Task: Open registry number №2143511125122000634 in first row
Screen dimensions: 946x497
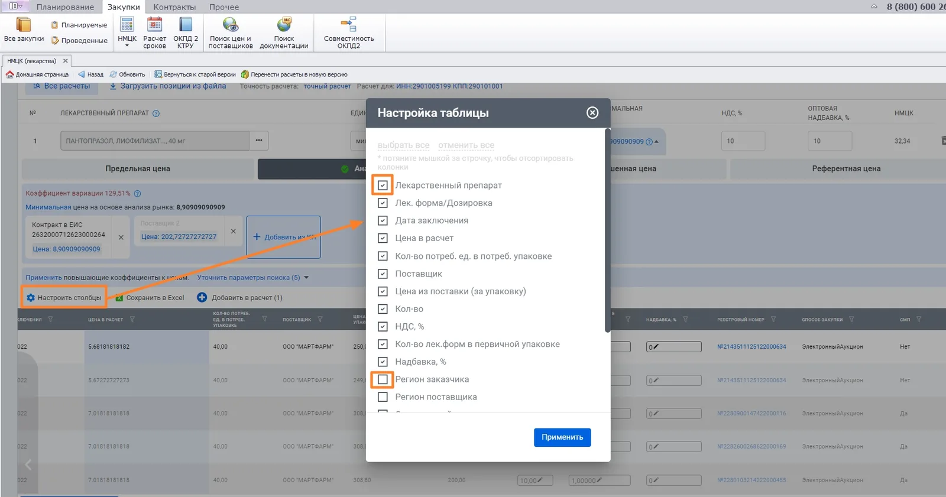Action: tap(751, 347)
